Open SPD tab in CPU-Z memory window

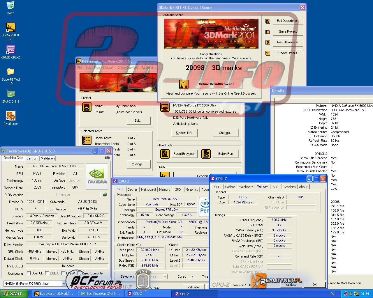coord(275,187)
